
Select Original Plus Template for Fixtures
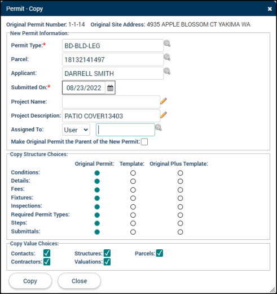(x=180, y=198)
